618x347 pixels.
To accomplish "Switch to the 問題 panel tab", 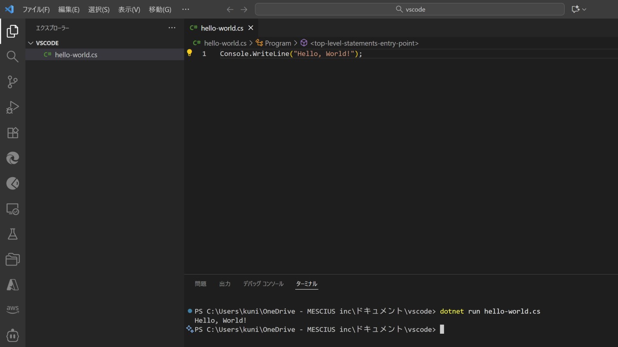I will click(201, 284).
